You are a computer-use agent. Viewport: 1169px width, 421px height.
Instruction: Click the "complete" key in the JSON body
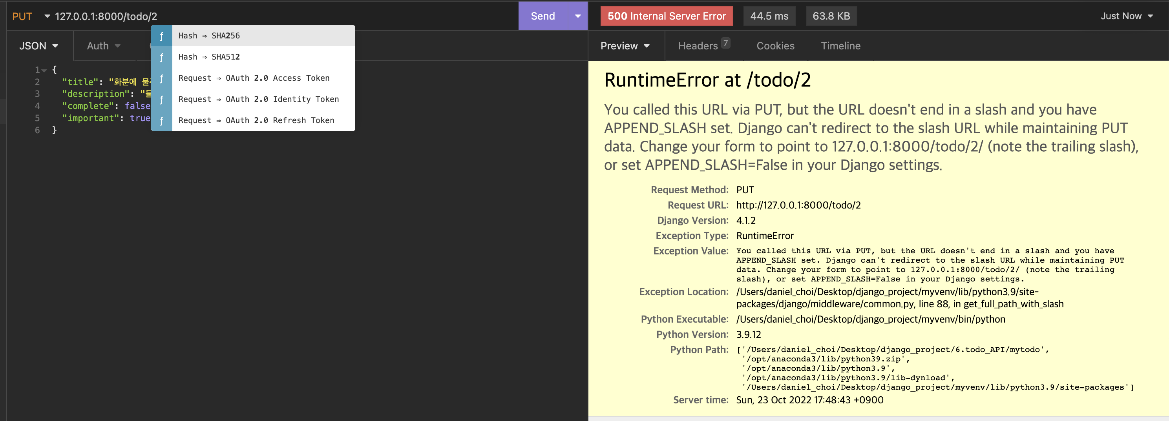pos(88,105)
